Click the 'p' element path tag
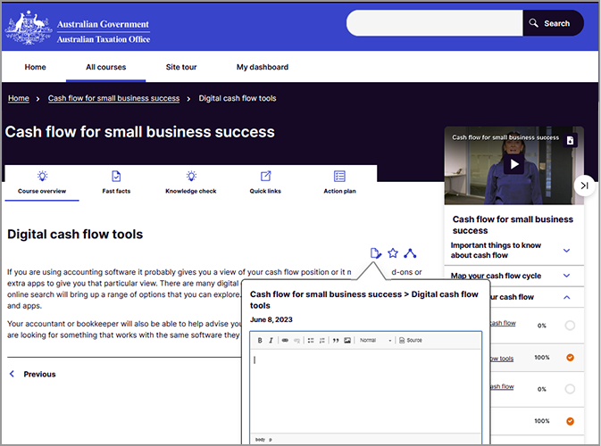Image resolution: width=601 pixels, height=446 pixels. pos(271,440)
